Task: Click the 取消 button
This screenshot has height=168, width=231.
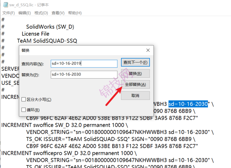Action: pyautogui.click(x=135, y=96)
